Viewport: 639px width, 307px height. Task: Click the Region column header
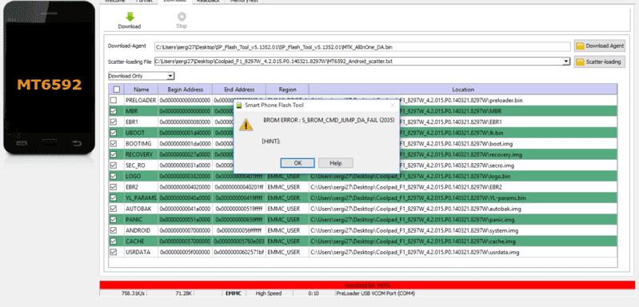287,90
